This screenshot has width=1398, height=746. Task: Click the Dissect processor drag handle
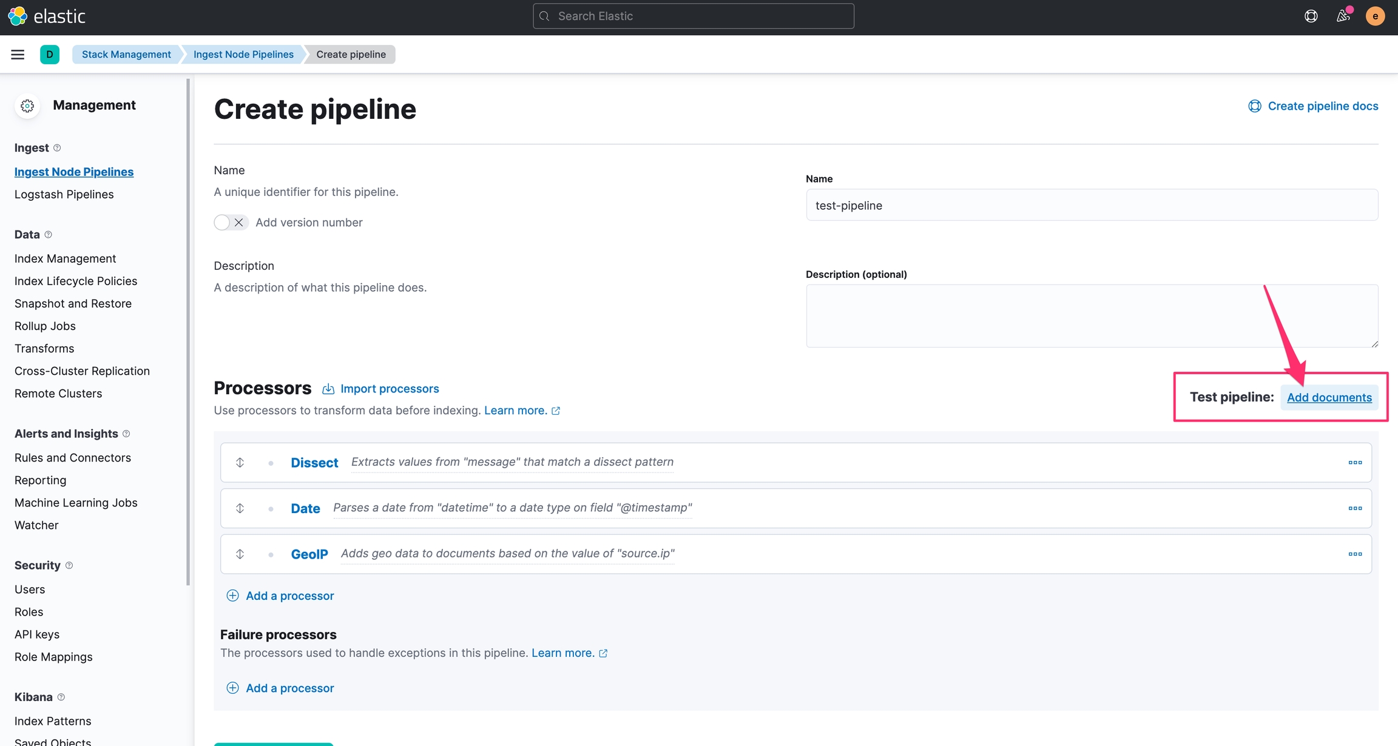coord(240,463)
